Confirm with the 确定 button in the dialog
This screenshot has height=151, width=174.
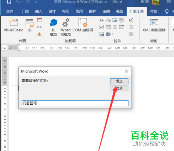point(119,81)
